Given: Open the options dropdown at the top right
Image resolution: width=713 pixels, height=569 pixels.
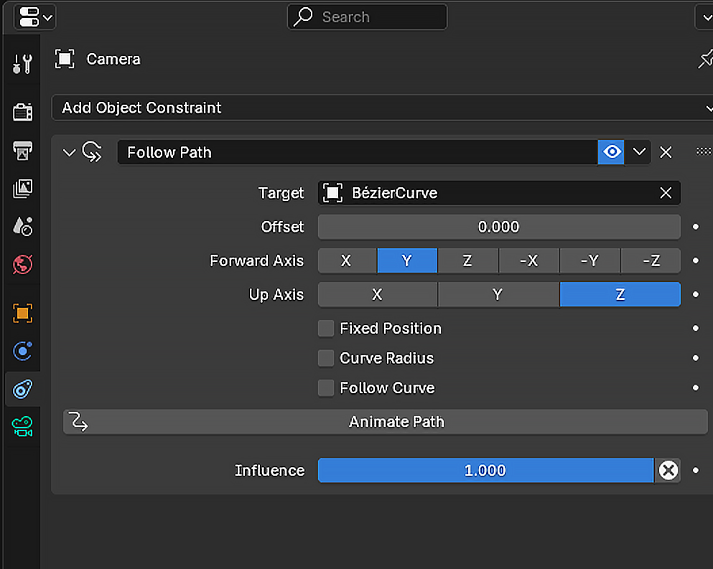Looking at the screenshot, I should click(705, 17).
